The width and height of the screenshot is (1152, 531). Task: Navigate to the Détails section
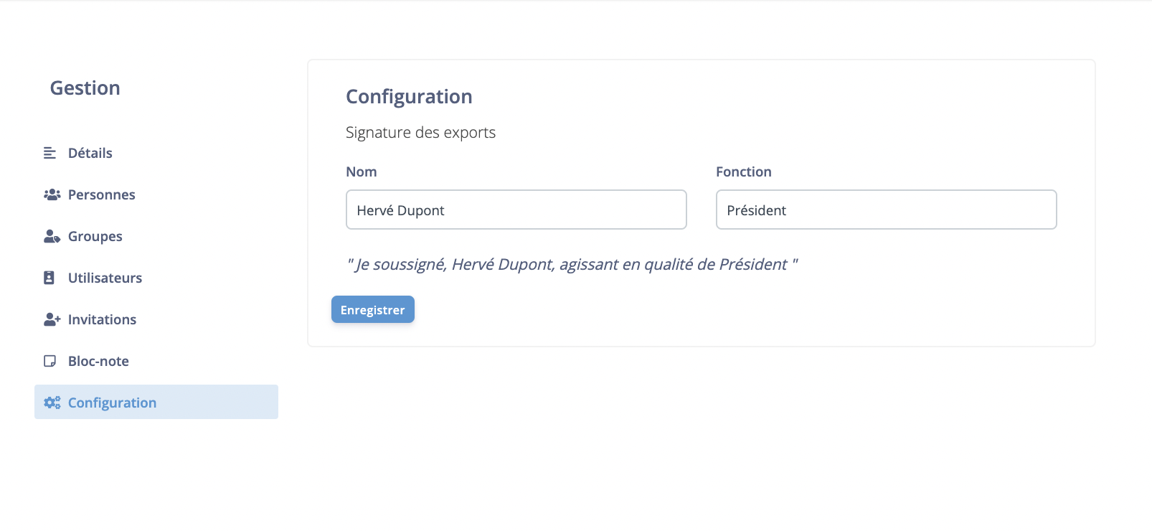coord(90,152)
